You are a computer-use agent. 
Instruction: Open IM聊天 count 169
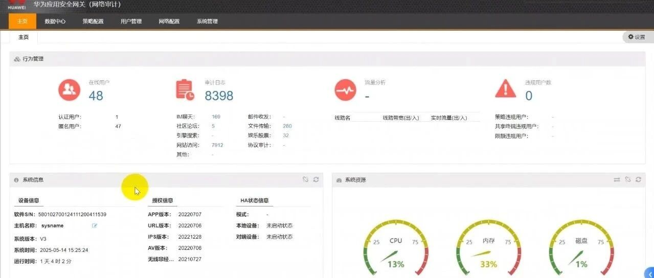click(216, 117)
